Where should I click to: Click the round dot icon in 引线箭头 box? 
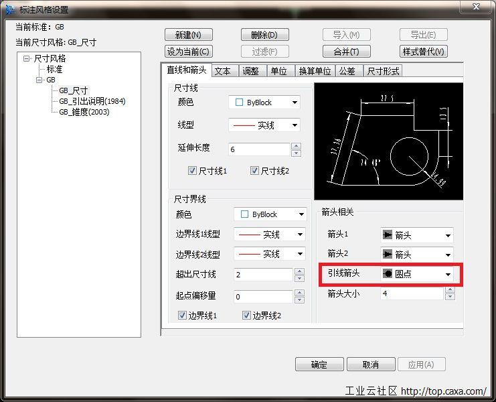point(388,273)
